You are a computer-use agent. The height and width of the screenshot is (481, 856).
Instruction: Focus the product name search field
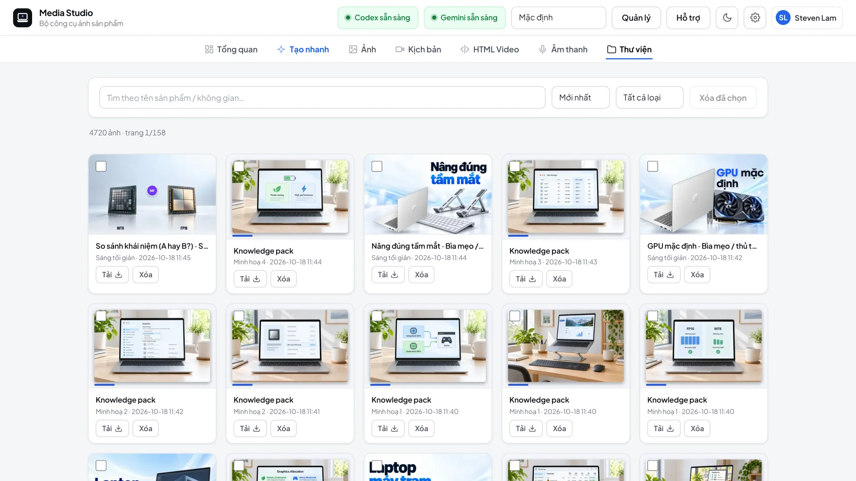pos(322,98)
